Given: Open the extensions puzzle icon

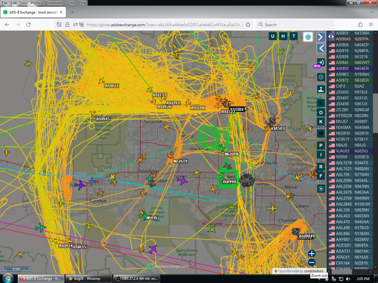Looking at the screenshot, I should (x=360, y=25).
